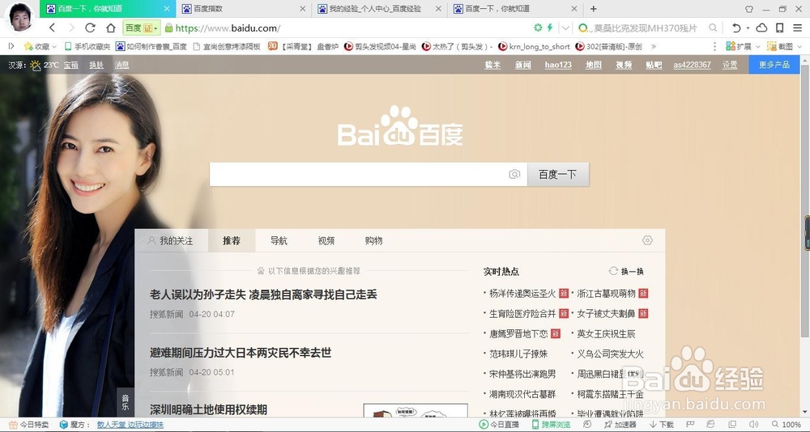Open the 音乐 side panel tab
This screenshot has width=810, height=432.
pyautogui.click(x=125, y=402)
